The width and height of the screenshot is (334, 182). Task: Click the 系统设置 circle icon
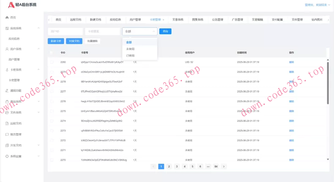7,156
